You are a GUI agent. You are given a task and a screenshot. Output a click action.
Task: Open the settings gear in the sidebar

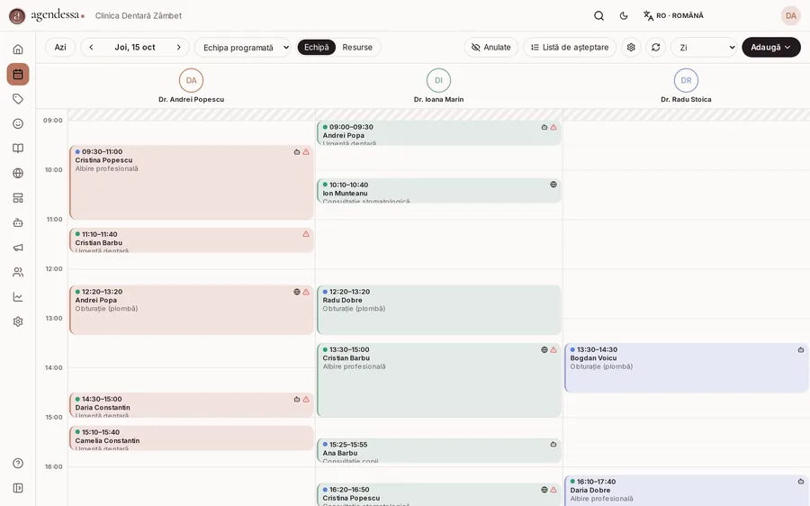coord(18,321)
